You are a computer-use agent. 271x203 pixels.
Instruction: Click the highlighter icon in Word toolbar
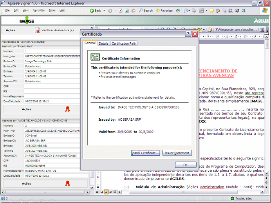tap(200, 29)
